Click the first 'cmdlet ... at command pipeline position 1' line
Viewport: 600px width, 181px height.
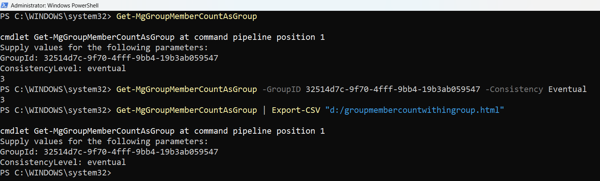(162, 37)
